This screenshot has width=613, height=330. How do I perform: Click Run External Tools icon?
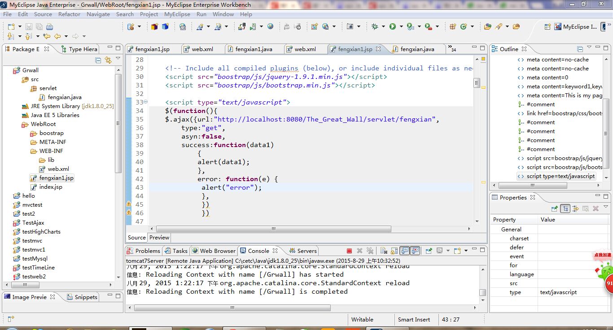click(x=428, y=26)
